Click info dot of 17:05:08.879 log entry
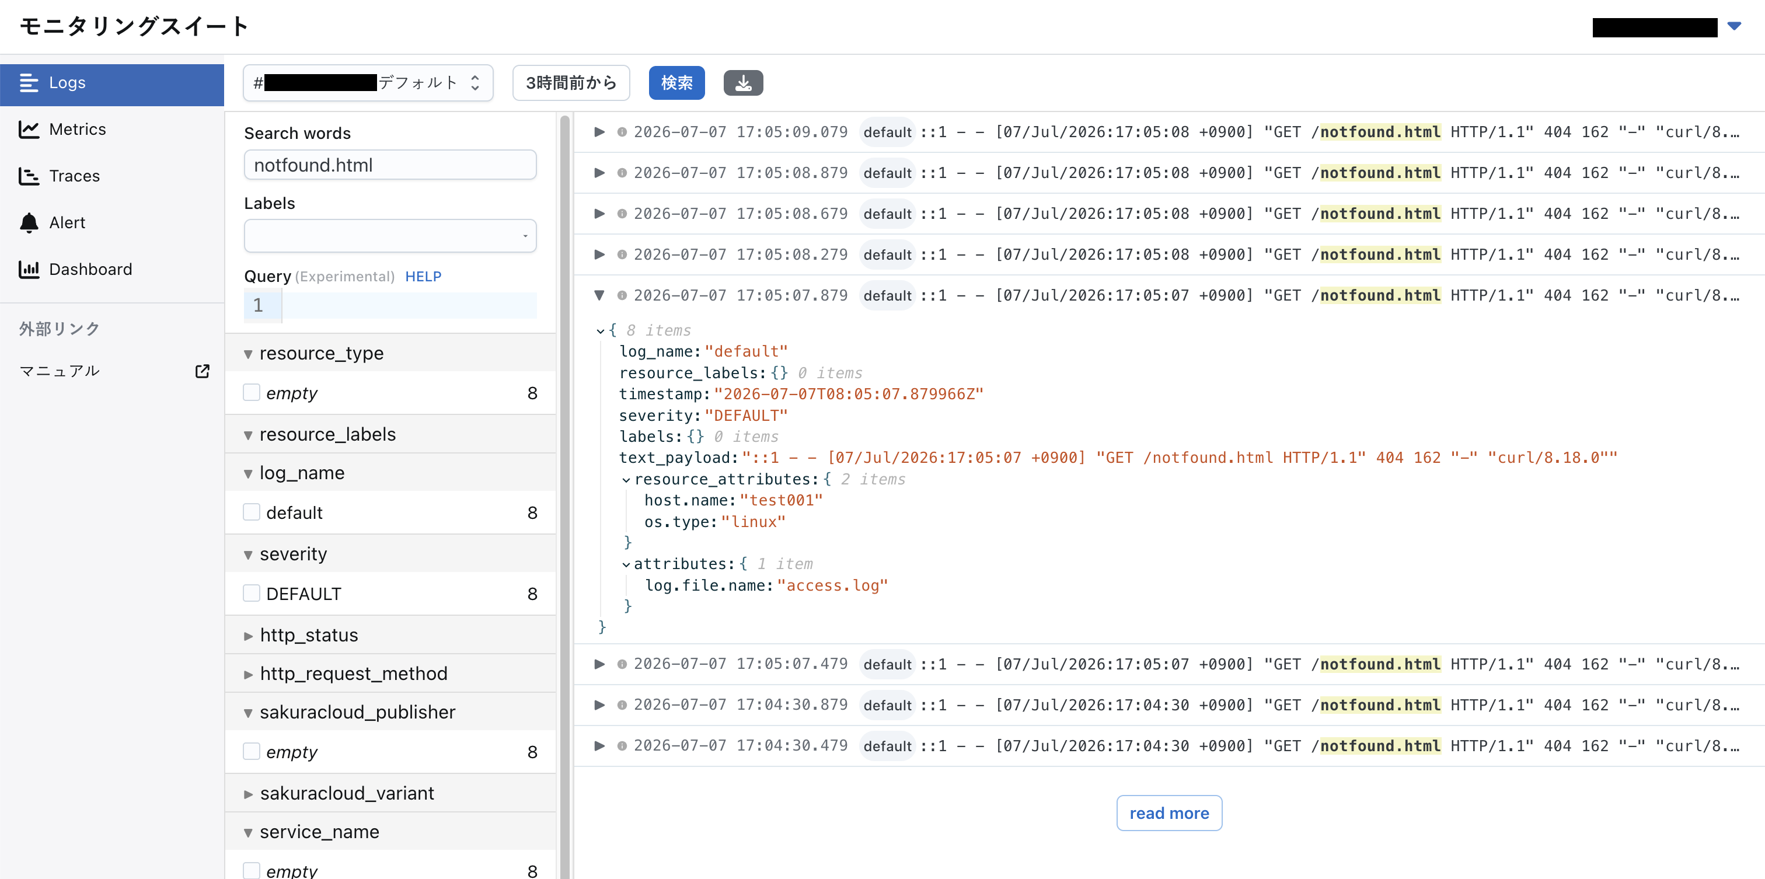This screenshot has height=879, width=1765. [622, 173]
